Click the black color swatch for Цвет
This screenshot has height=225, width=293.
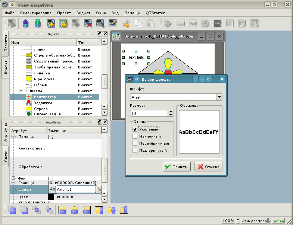click(51, 197)
